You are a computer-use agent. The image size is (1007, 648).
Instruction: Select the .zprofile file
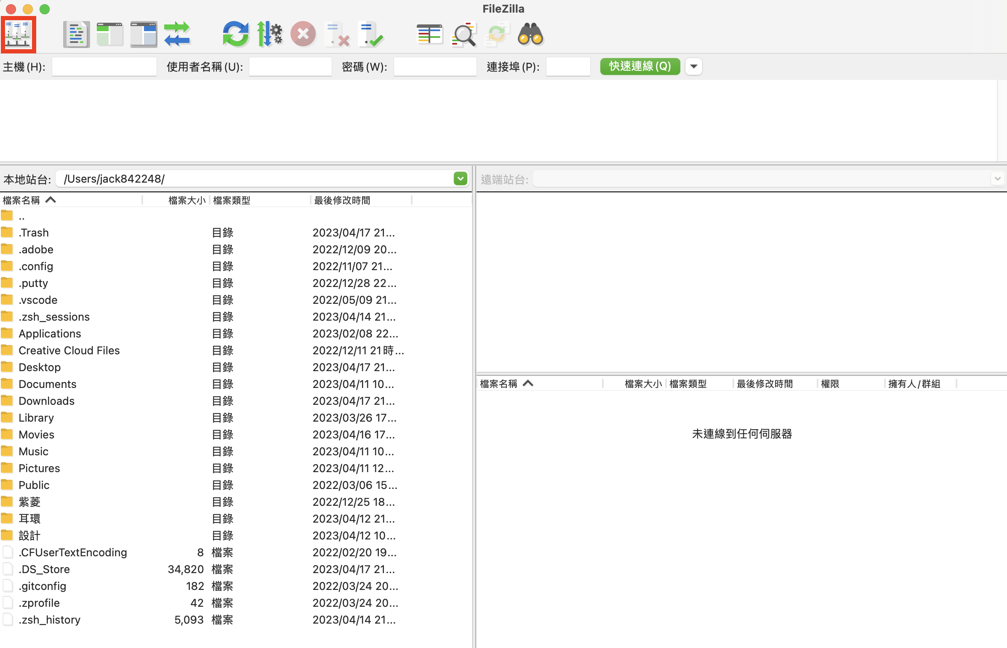tap(236, 603)
